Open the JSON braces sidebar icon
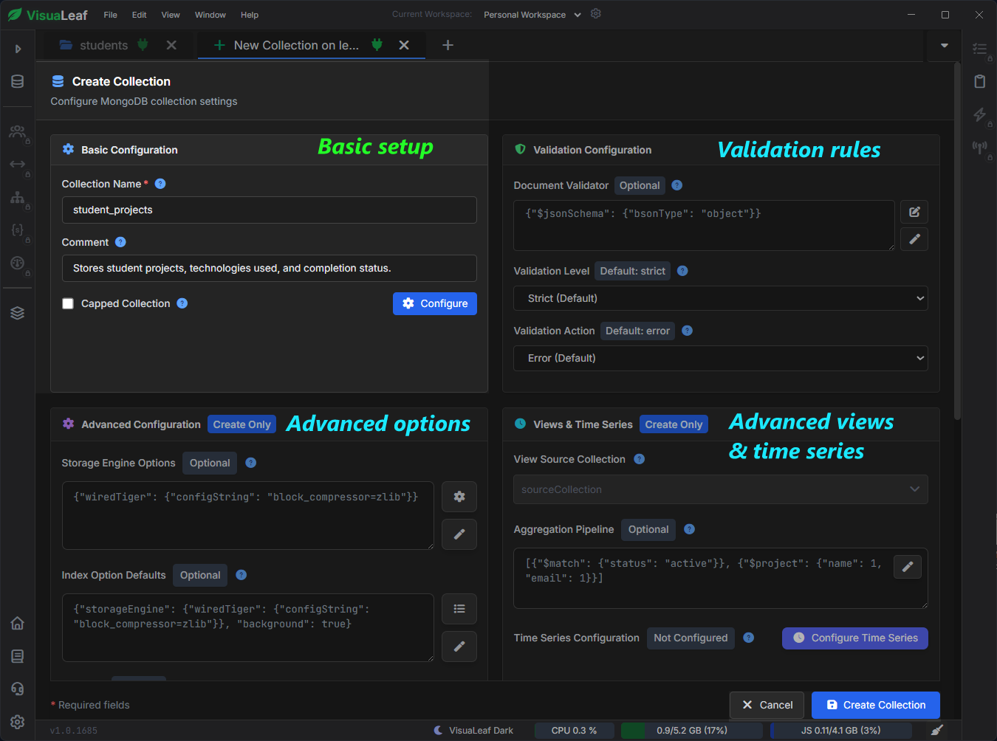This screenshot has width=997, height=741. (x=18, y=230)
